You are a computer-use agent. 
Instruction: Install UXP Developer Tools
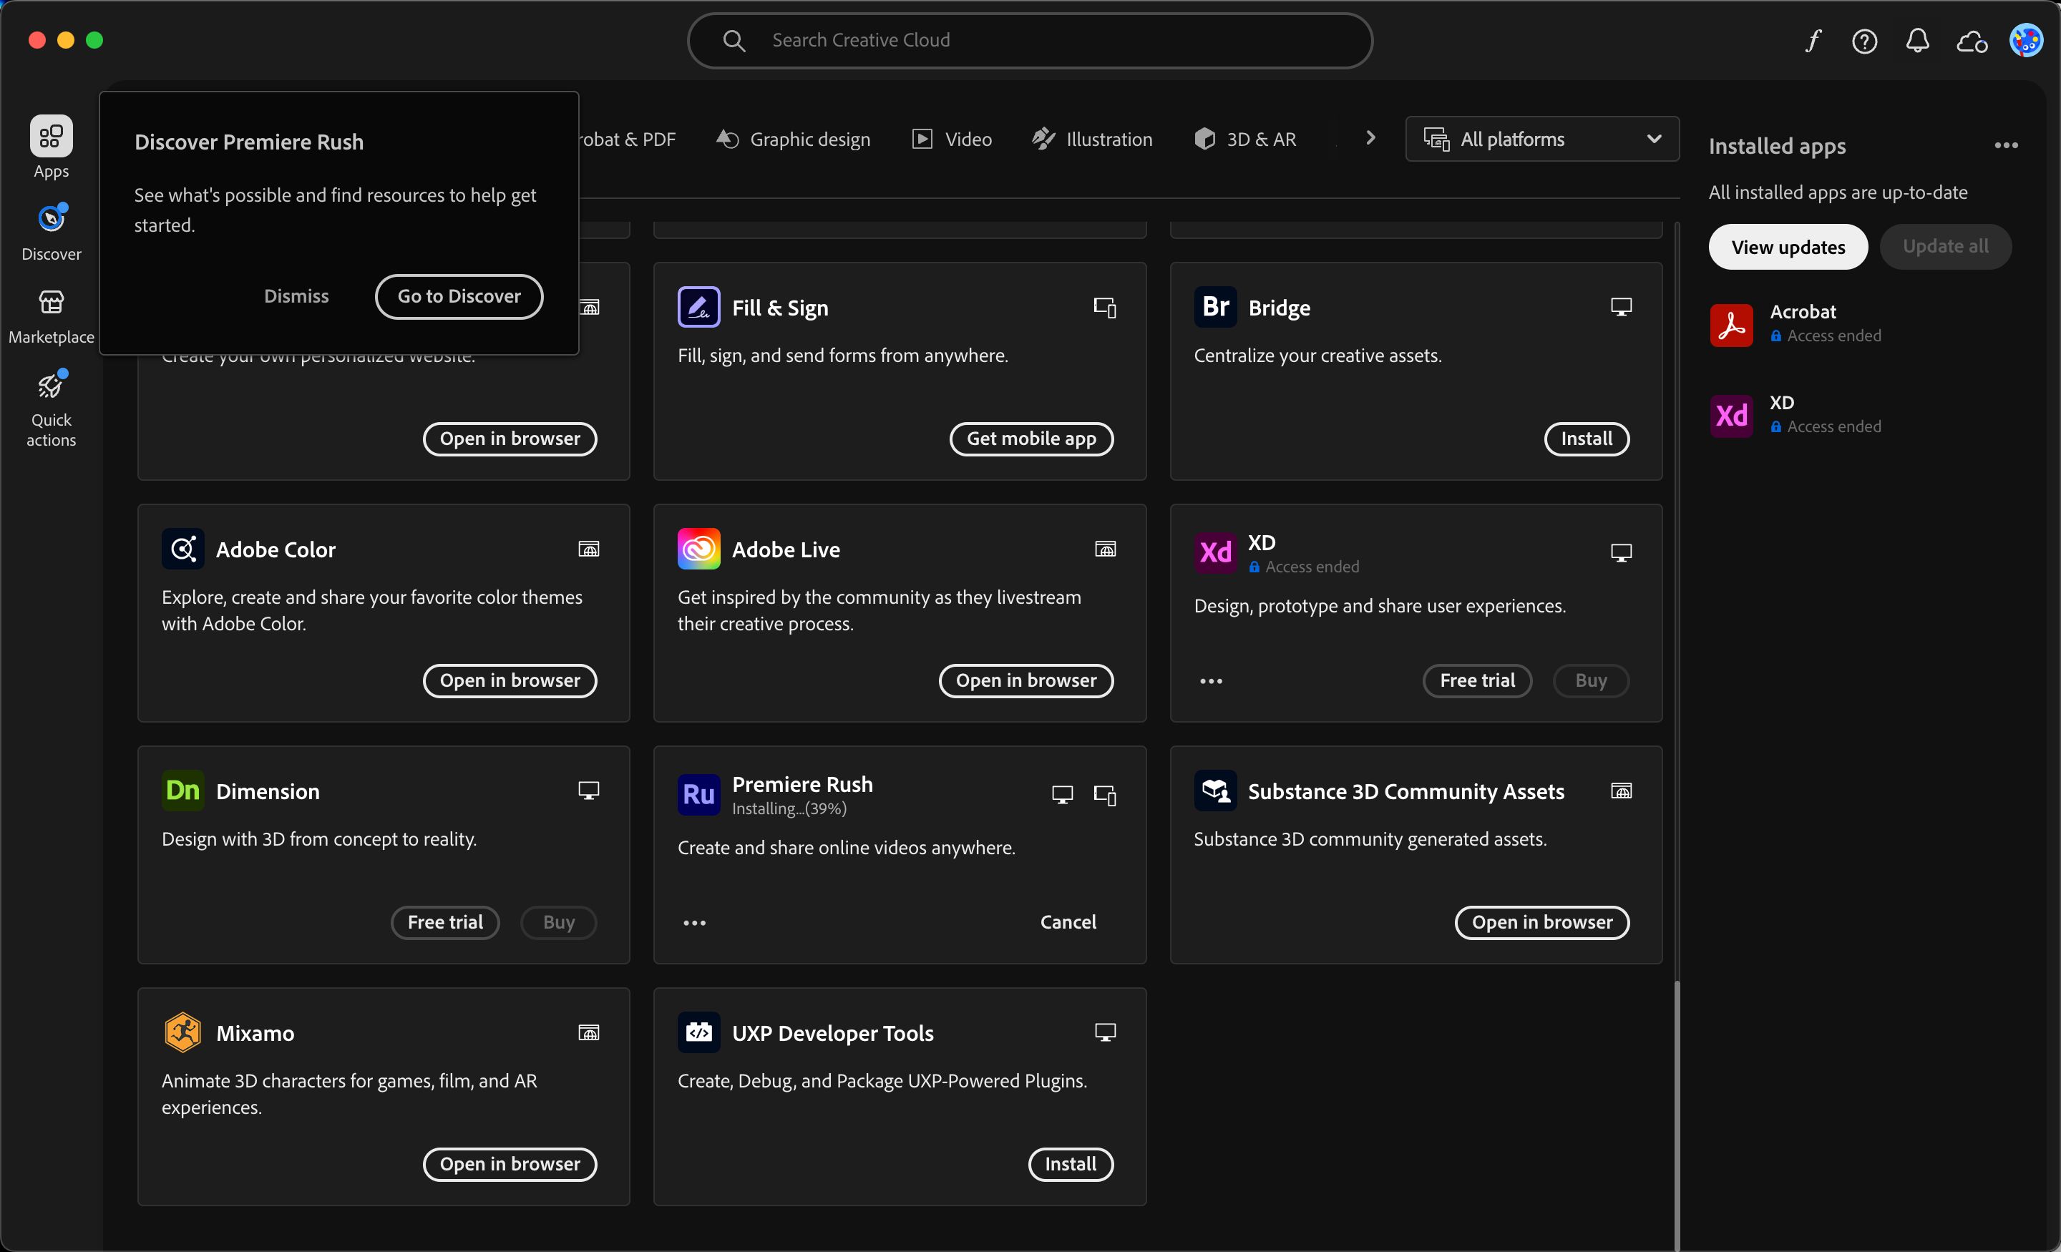[x=1070, y=1163]
